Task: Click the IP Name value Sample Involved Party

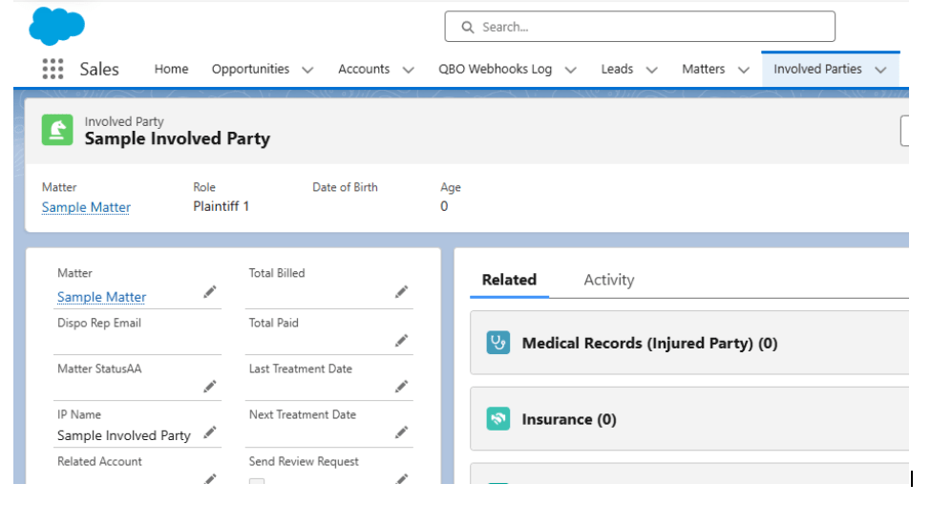Action: [124, 435]
